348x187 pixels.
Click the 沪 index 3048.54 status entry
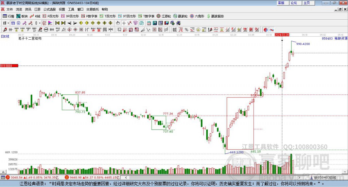tap(32, 177)
